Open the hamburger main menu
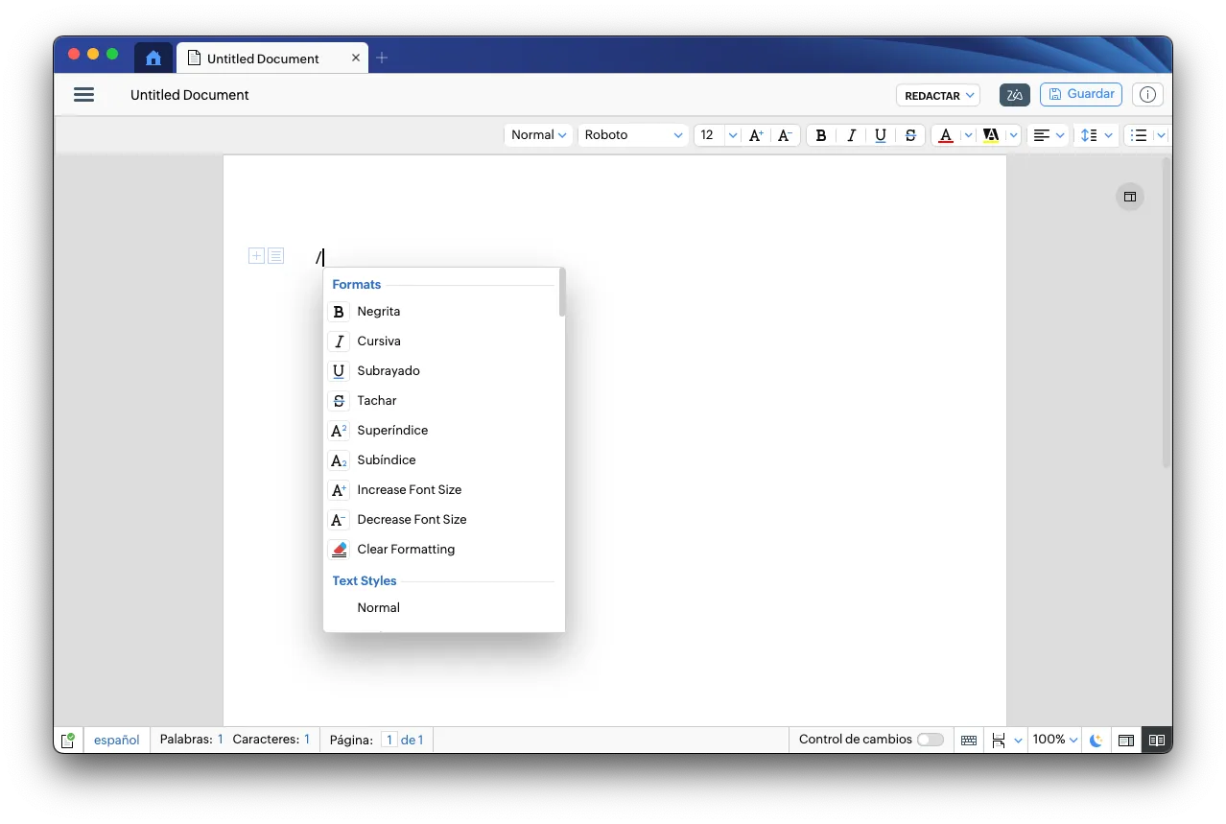Viewport: 1226px width, 824px height. tap(83, 95)
